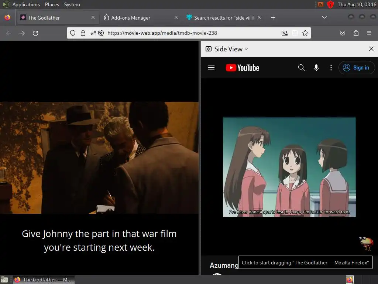Click the Firefox icon in tab bar
Viewport: 378px width, 284px height.
[x=7, y=18]
